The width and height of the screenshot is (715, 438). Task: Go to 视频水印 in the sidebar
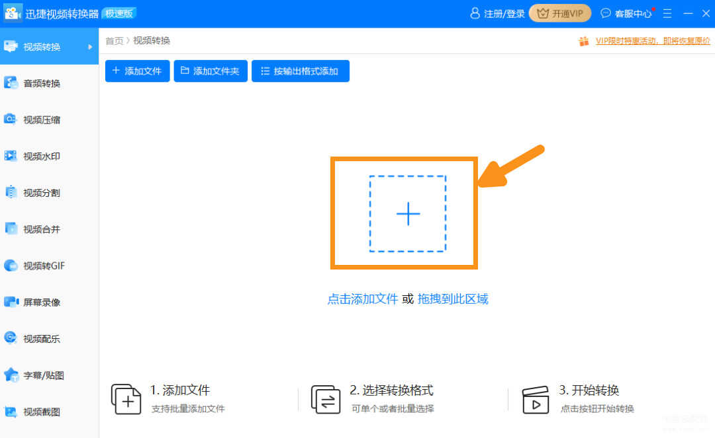49,156
